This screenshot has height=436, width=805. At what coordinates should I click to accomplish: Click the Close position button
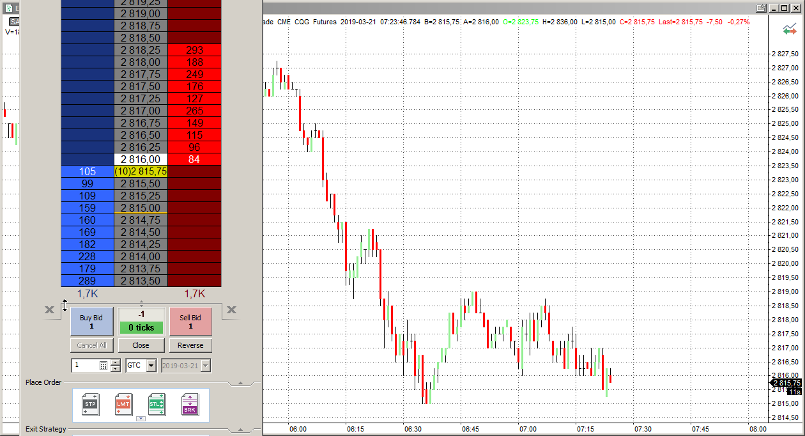tap(141, 345)
